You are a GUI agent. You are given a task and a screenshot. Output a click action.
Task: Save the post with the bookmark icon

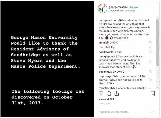click(x=153, y=93)
